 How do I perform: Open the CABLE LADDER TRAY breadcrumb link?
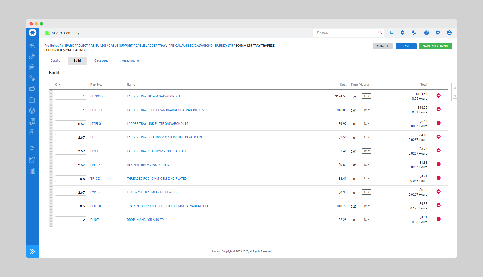point(150,46)
